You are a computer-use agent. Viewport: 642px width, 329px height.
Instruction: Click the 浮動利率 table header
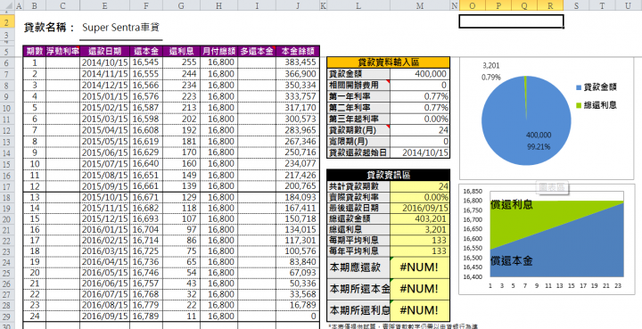[63, 51]
